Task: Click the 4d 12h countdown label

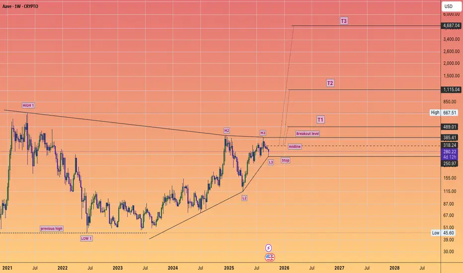Action: pos(450,157)
